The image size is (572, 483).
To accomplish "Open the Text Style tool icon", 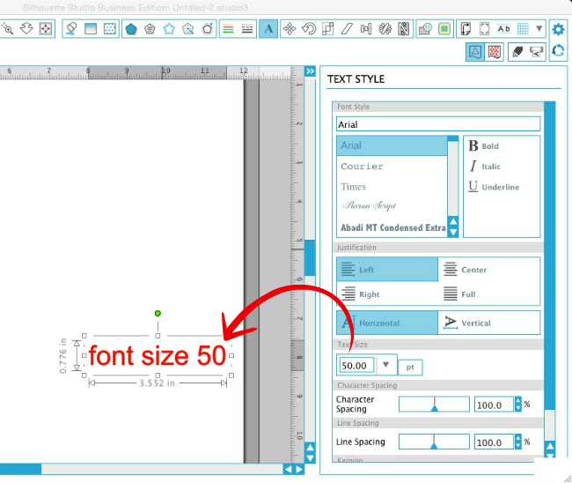I will pos(268,28).
